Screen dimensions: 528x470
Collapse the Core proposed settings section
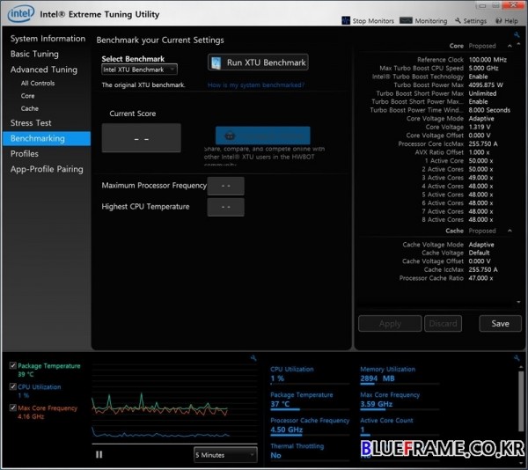510,46
